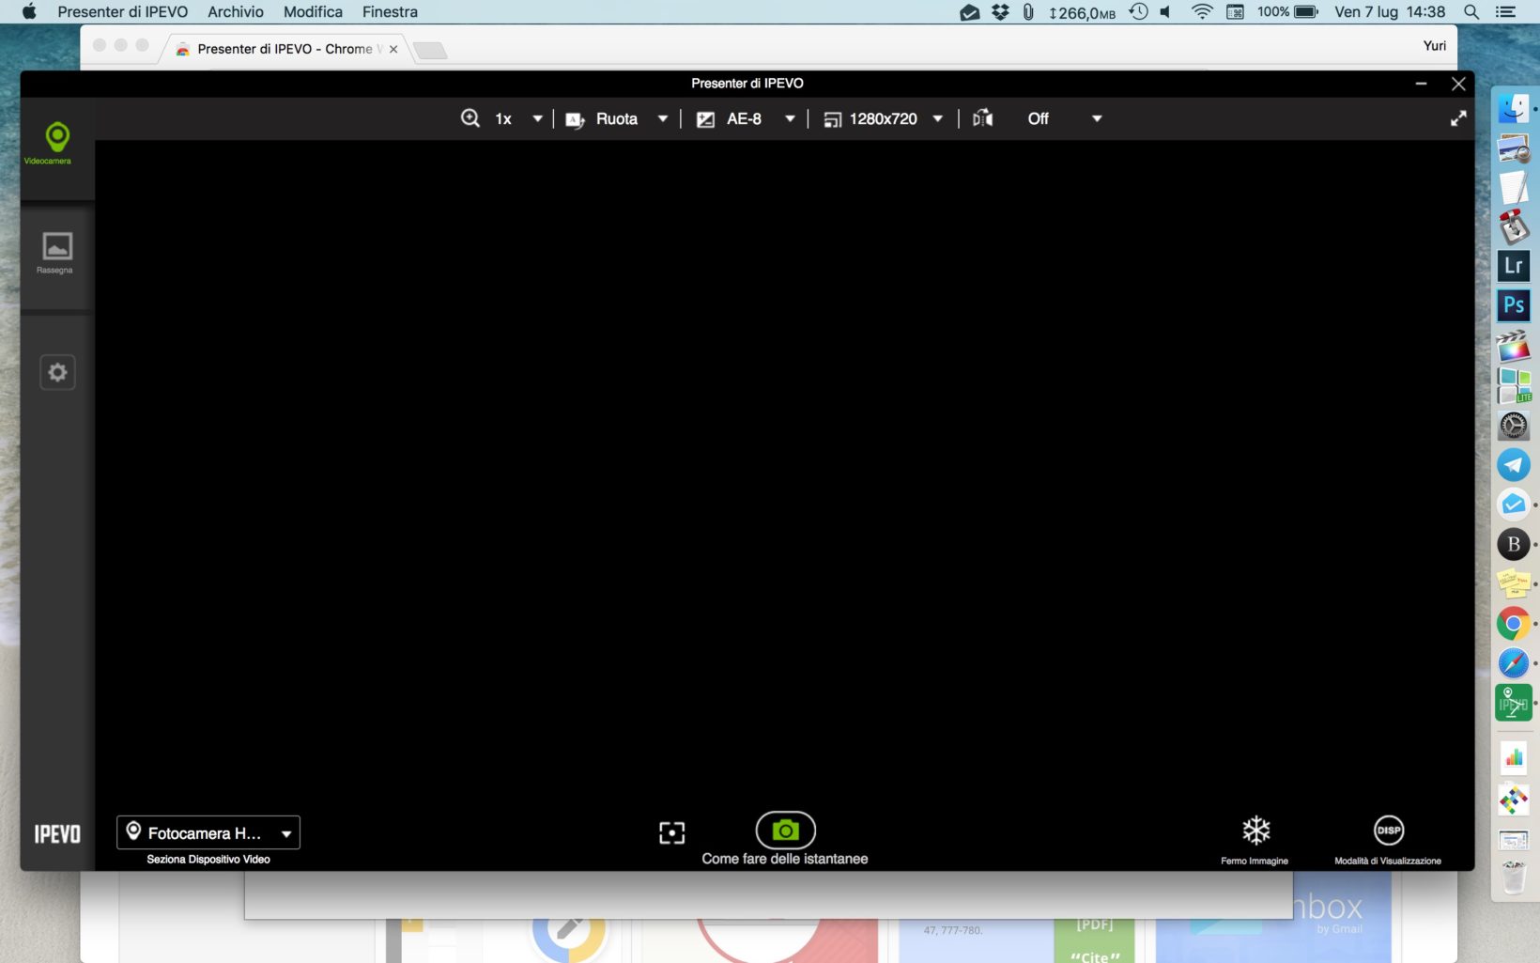1540x963 pixels.
Task: Click the 100% battery status
Action: pos(1287,12)
